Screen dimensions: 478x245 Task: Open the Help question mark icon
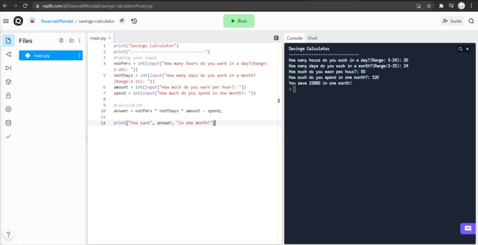point(8,234)
